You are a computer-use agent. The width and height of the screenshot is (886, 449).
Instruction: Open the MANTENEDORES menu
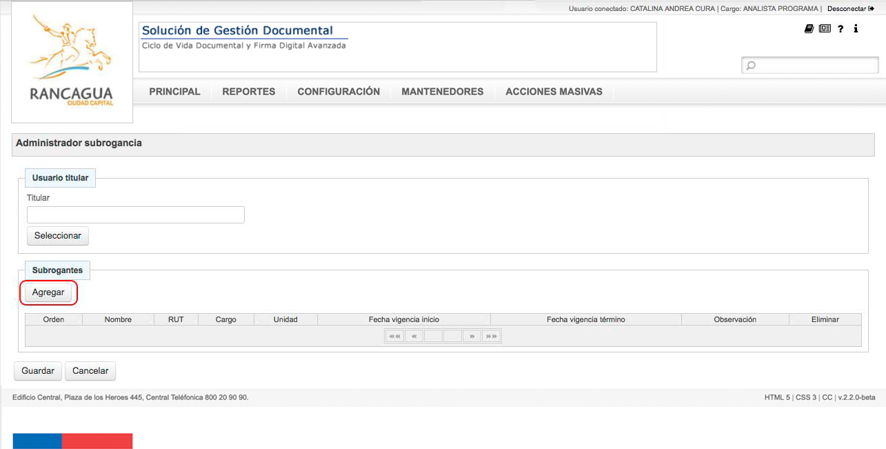point(443,92)
